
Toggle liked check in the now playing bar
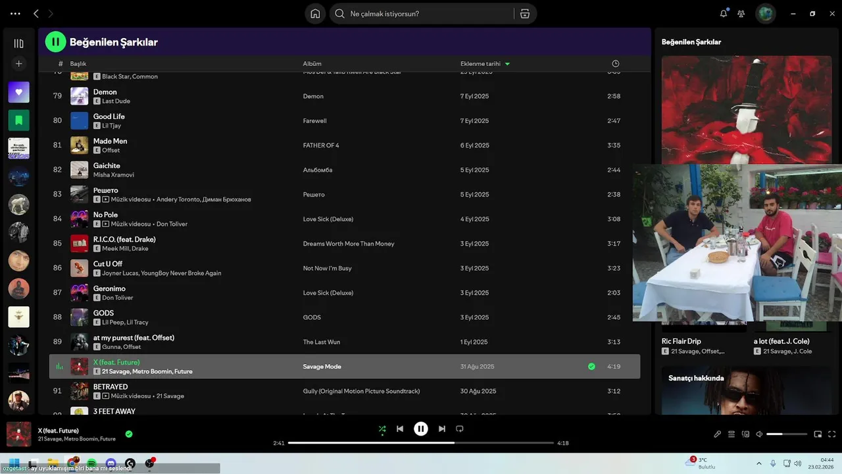click(129, 434)
